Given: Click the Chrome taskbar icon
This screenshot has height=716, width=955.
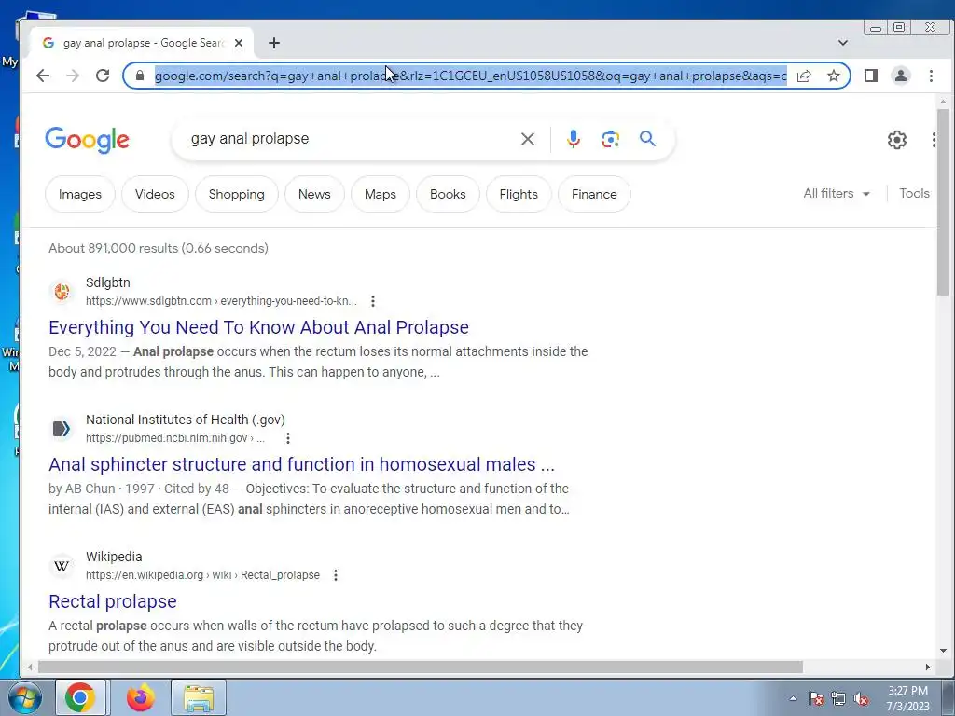Looking at the screenshot, I should (80, 697).
